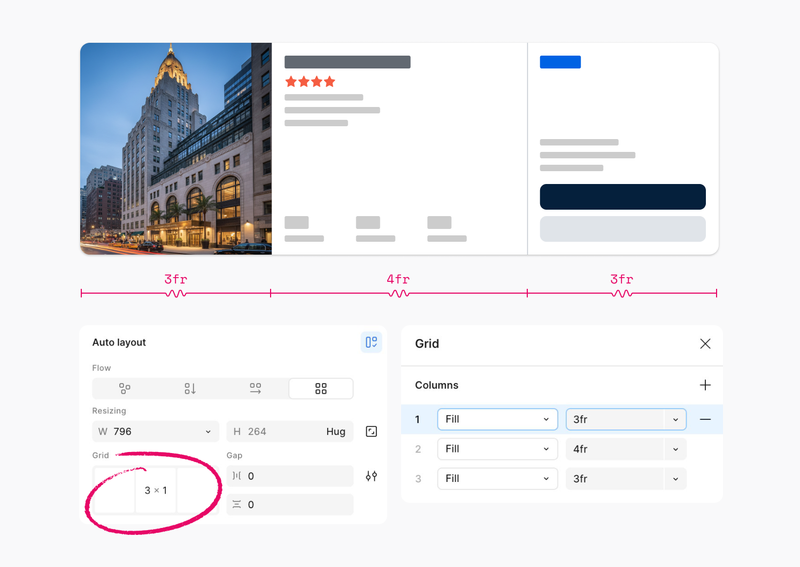Screen dimensions: 800x567
Task: Expand the 3fr chevron for column 1
Action: pos(675,419)
